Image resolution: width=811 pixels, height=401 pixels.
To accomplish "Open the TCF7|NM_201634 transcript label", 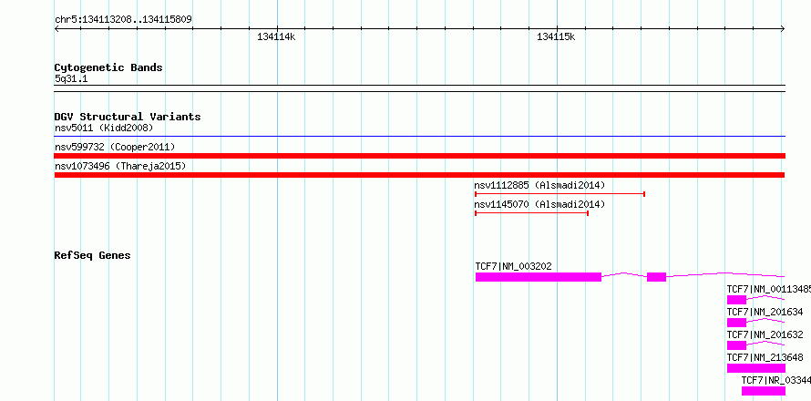I will click(765, 312).
